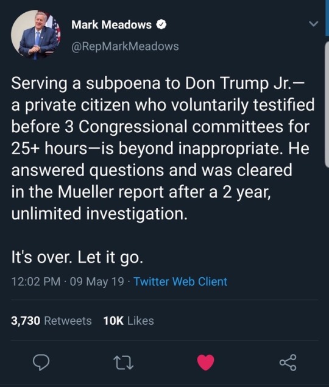This screenshot has height=387, width=329.
Task: Click the 12:02 PM timestamp
Action: click(36, 282)
